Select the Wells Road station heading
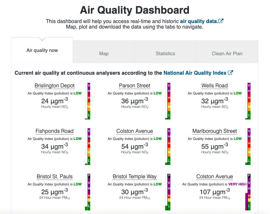This screenshot has width=270, height=214. pyautogui.click(x=215, y=86)
